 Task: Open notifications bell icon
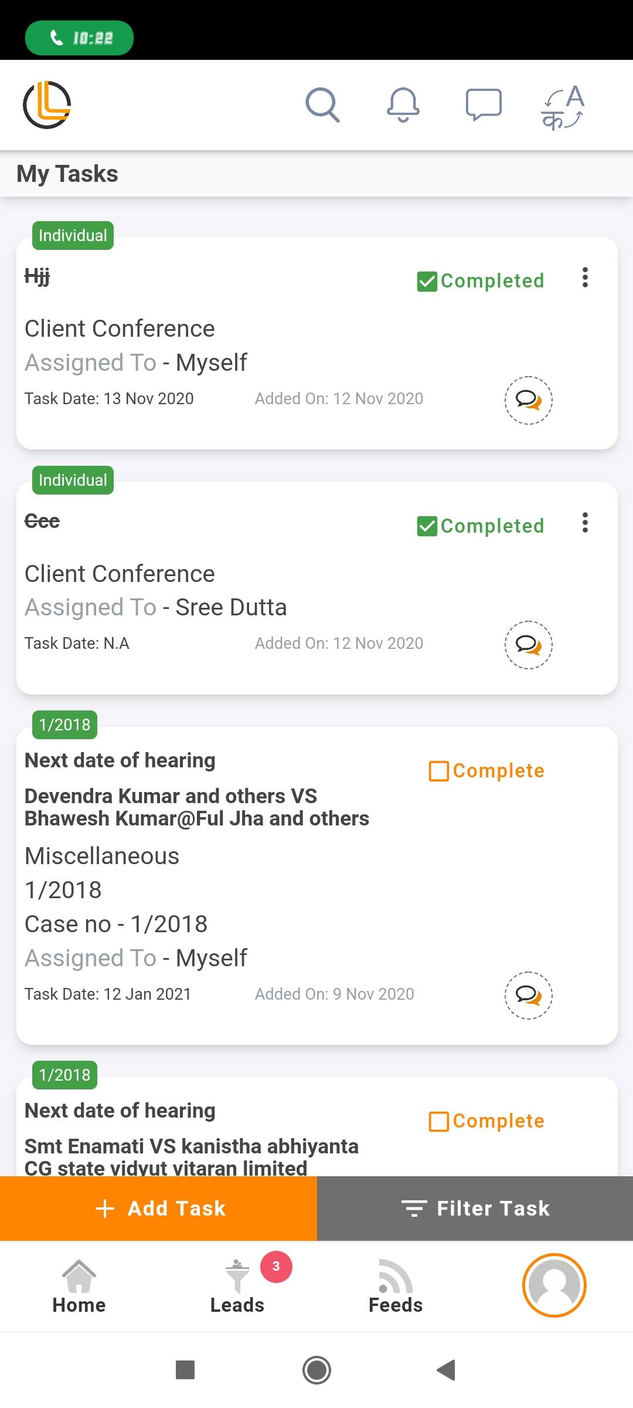(x=403, y=105)
